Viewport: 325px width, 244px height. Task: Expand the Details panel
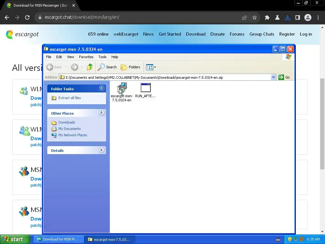(x=101, y=150)
